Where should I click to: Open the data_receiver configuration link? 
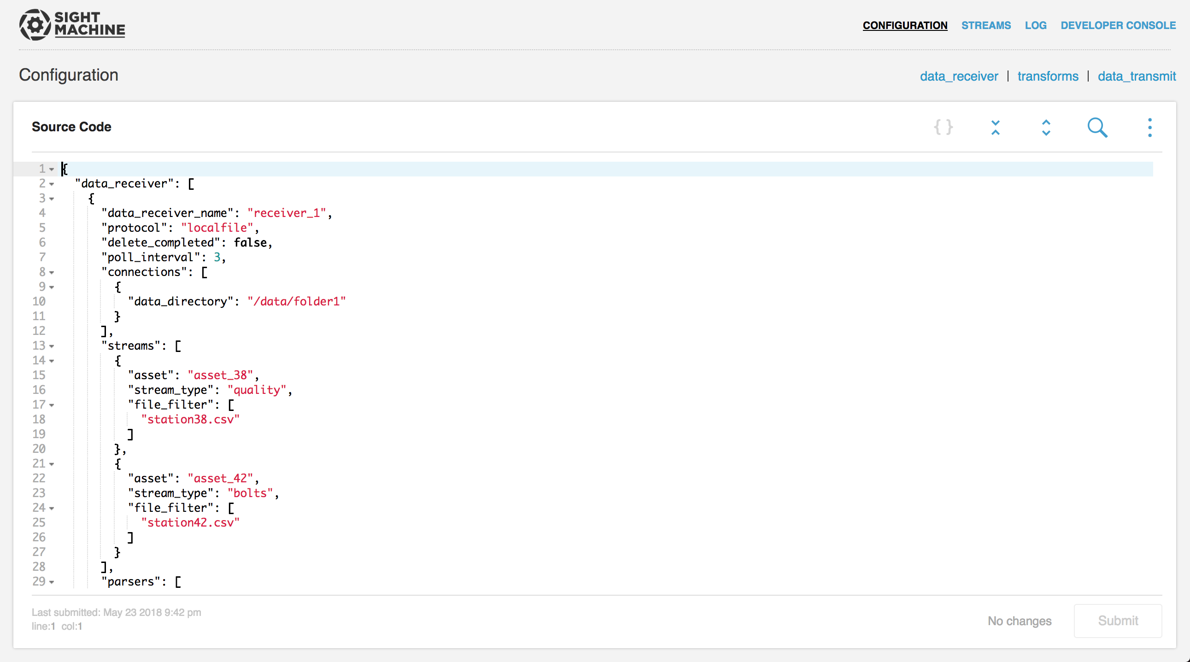click(x=959, y=76)
